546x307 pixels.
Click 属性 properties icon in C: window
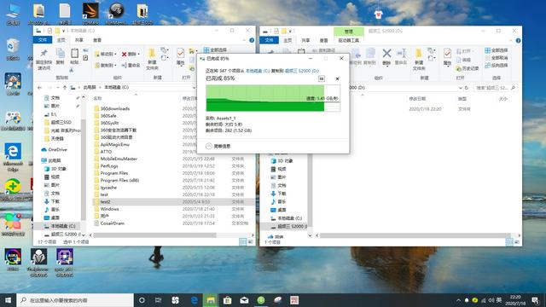[x=180, y=57]
